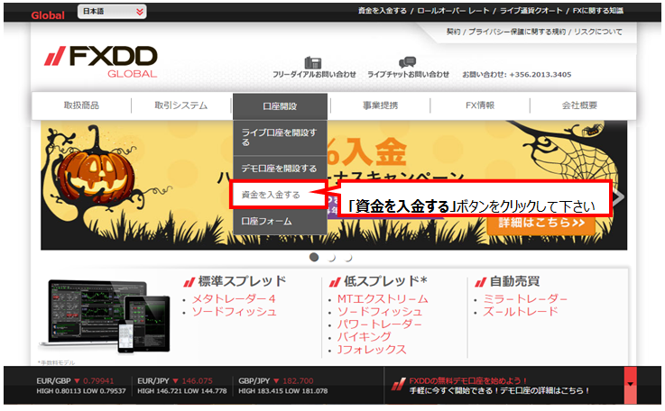Open the メタトレーダー4 link
The height and width of the screenshot is (411, 665).
(x=233, y=299)
